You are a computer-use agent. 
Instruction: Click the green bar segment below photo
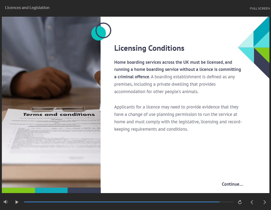pos(18,190)
